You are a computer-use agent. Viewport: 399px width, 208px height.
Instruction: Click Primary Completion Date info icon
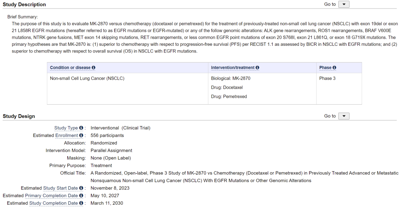(81, 196)
